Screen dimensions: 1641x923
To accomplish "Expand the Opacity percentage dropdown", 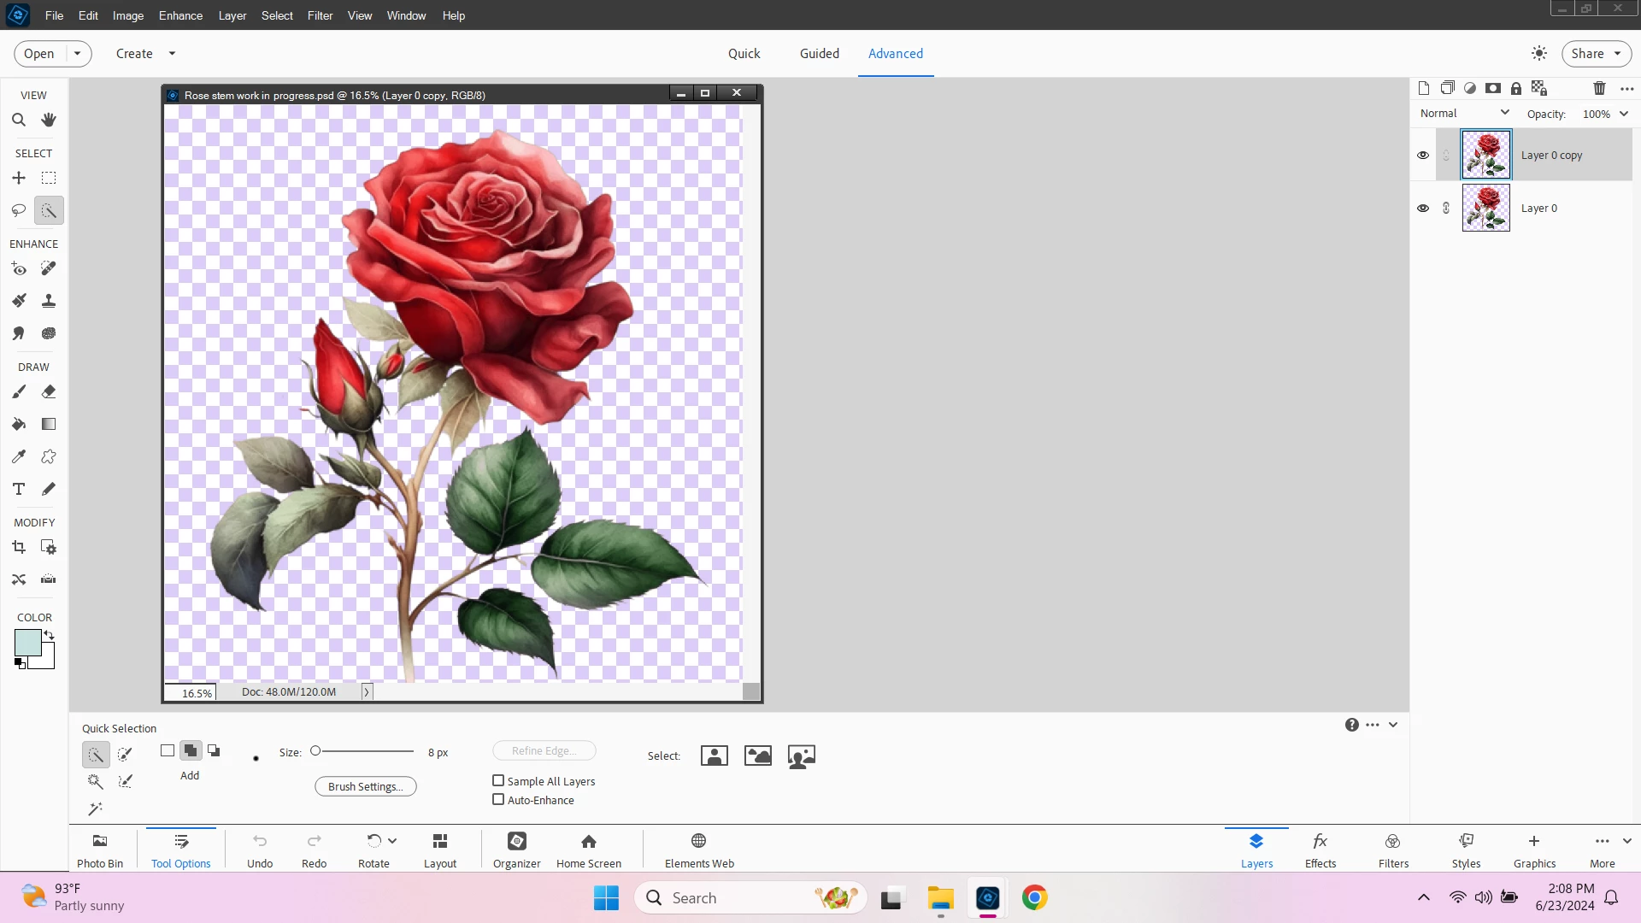I will (1624, 114).
